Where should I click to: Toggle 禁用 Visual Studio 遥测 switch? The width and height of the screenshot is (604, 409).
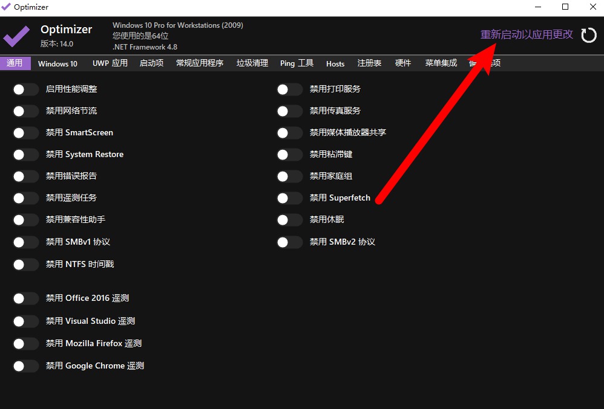click(x=26, y=321)
